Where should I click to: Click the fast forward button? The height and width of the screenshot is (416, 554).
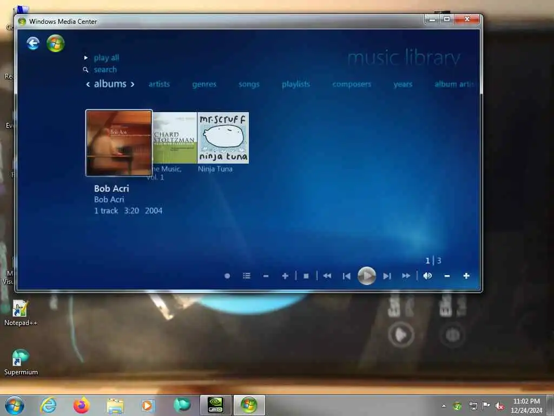pos(406,276)
